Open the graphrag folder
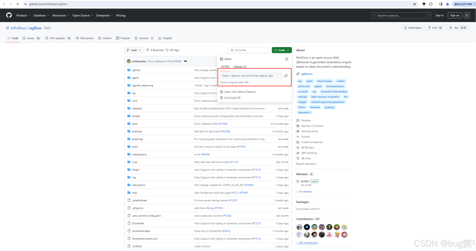476x251 pixels. (138, 139)
